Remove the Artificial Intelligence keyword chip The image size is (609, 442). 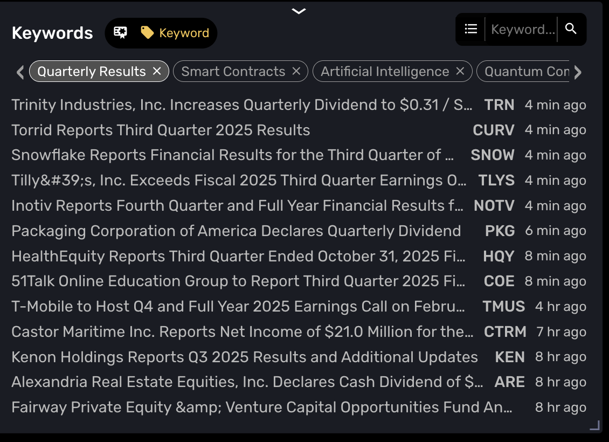[460, 71]
